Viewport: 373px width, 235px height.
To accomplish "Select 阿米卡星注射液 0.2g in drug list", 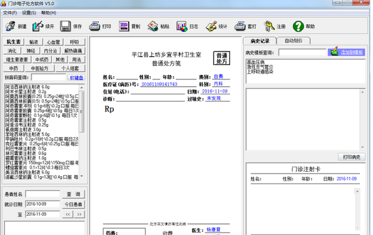I will 26,92.
